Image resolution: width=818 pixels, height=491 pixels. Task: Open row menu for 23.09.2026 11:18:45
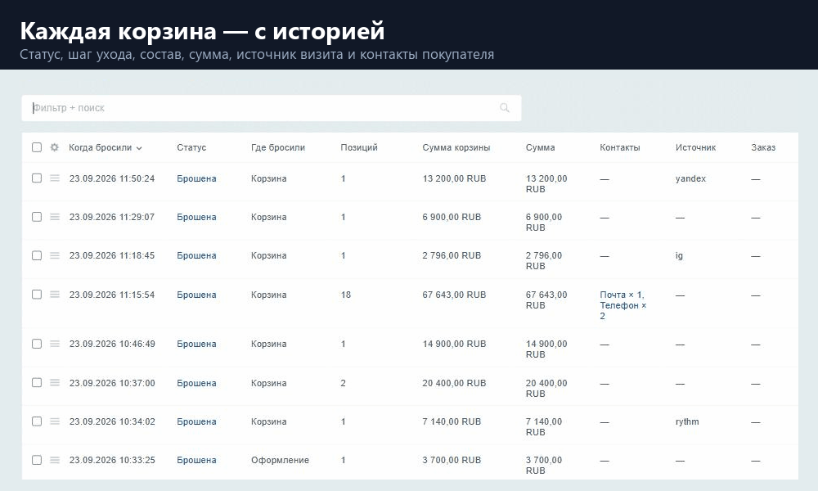[55, 255]
